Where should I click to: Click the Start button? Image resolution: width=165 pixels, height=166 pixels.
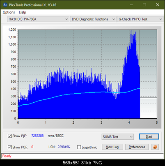point(149,136)
